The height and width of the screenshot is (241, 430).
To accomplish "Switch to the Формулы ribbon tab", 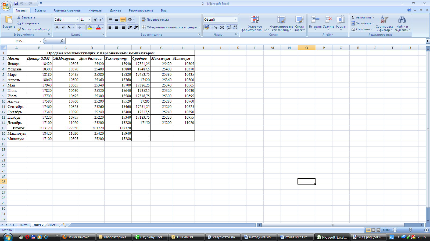I will pos(95,10).
